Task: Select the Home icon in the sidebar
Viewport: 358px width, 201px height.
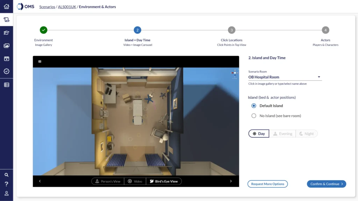Action: (x=6, y=7)
